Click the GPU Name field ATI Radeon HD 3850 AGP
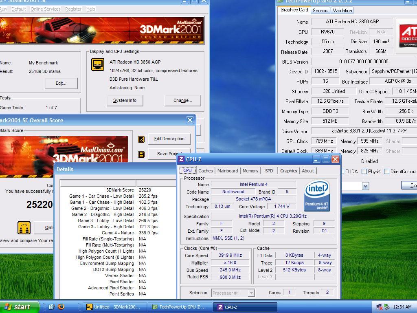417x313 pixels. (352, 22)
